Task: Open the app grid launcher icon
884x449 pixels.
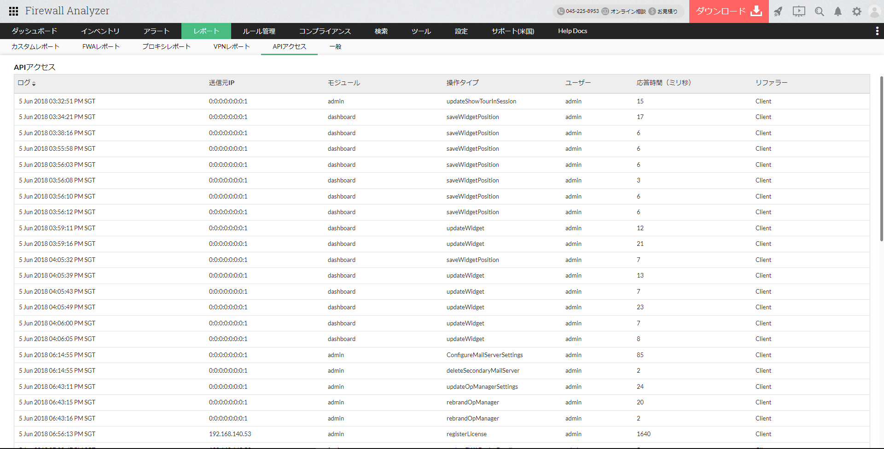Action: pos(13,11)
